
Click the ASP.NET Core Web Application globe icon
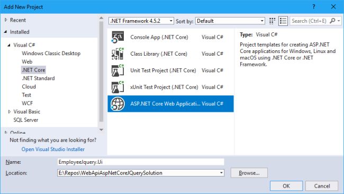[117, 104]
